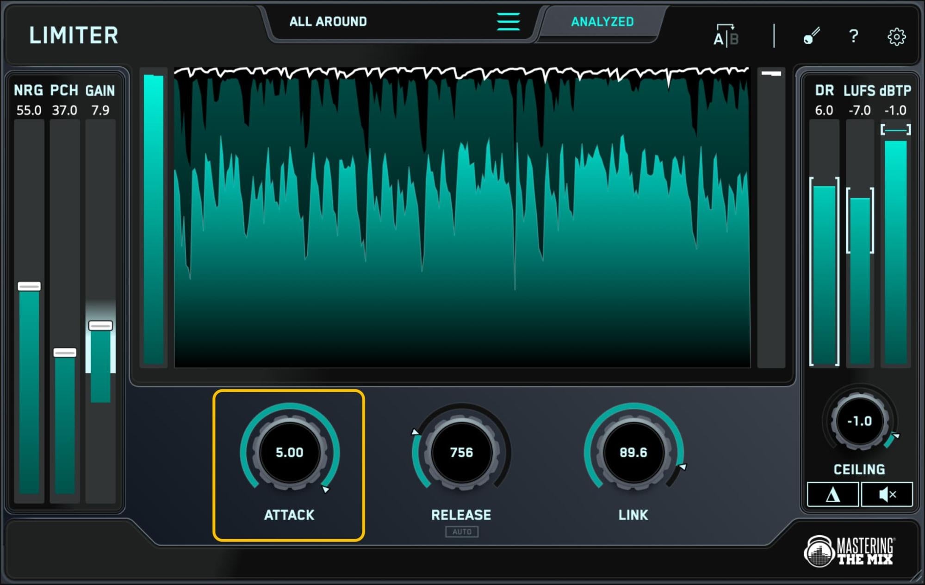This screenshot has height=585, width=925.
Task: Toggle the muted speaker button under Ceiling
Action: pyautogui.click(x=887, y=494)
